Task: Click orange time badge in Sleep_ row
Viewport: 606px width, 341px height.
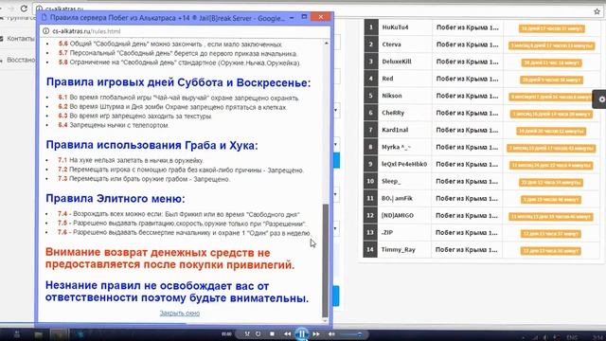Action: click(551, 182)
